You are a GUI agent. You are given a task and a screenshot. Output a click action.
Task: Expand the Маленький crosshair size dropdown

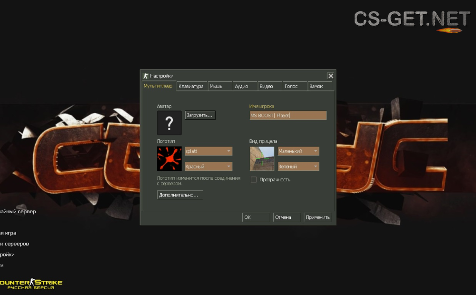[298, 151]
